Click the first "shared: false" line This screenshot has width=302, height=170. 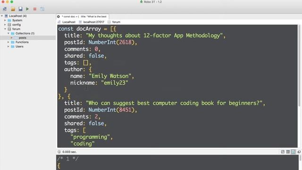click(85, 56)
